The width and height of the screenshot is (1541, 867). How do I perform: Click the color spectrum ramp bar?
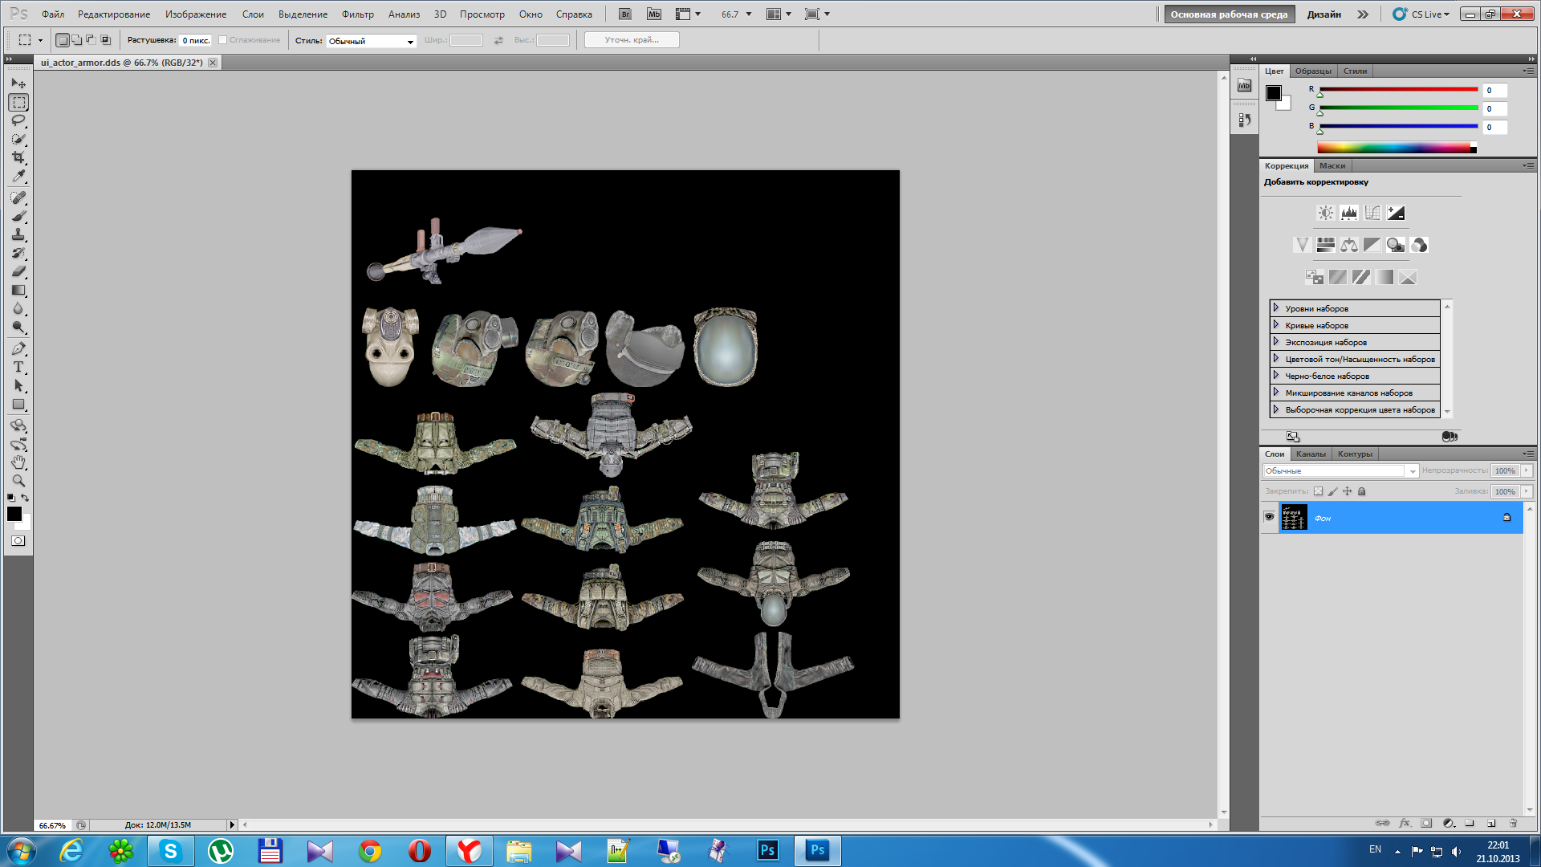tap(1395, 148)
